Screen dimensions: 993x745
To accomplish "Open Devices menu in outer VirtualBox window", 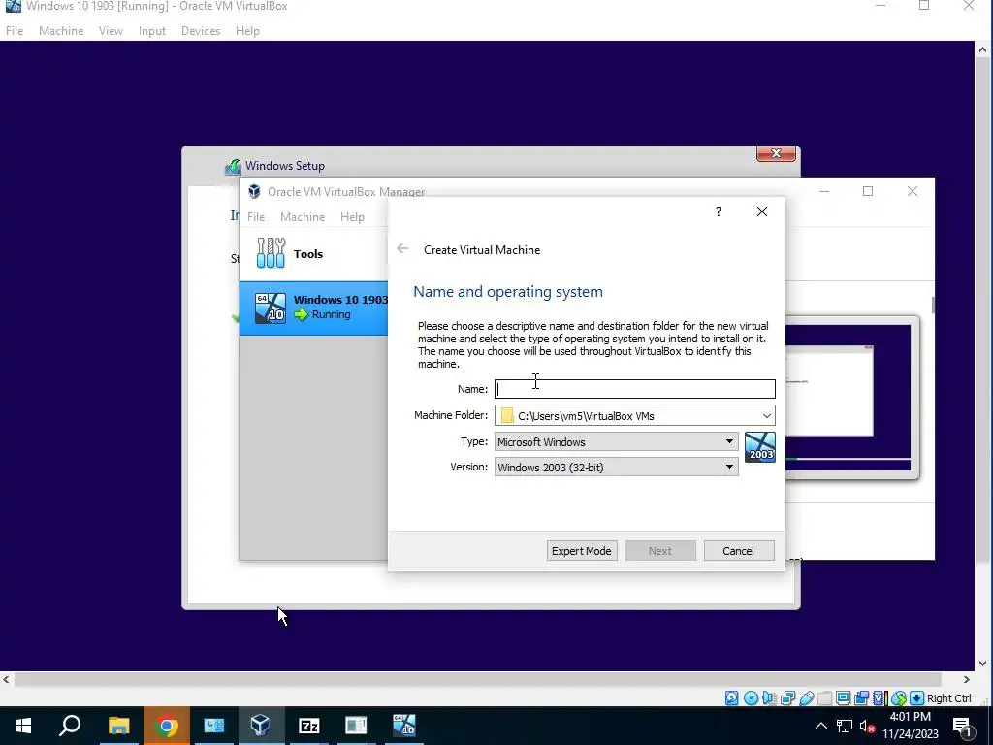I will (201, 30).
